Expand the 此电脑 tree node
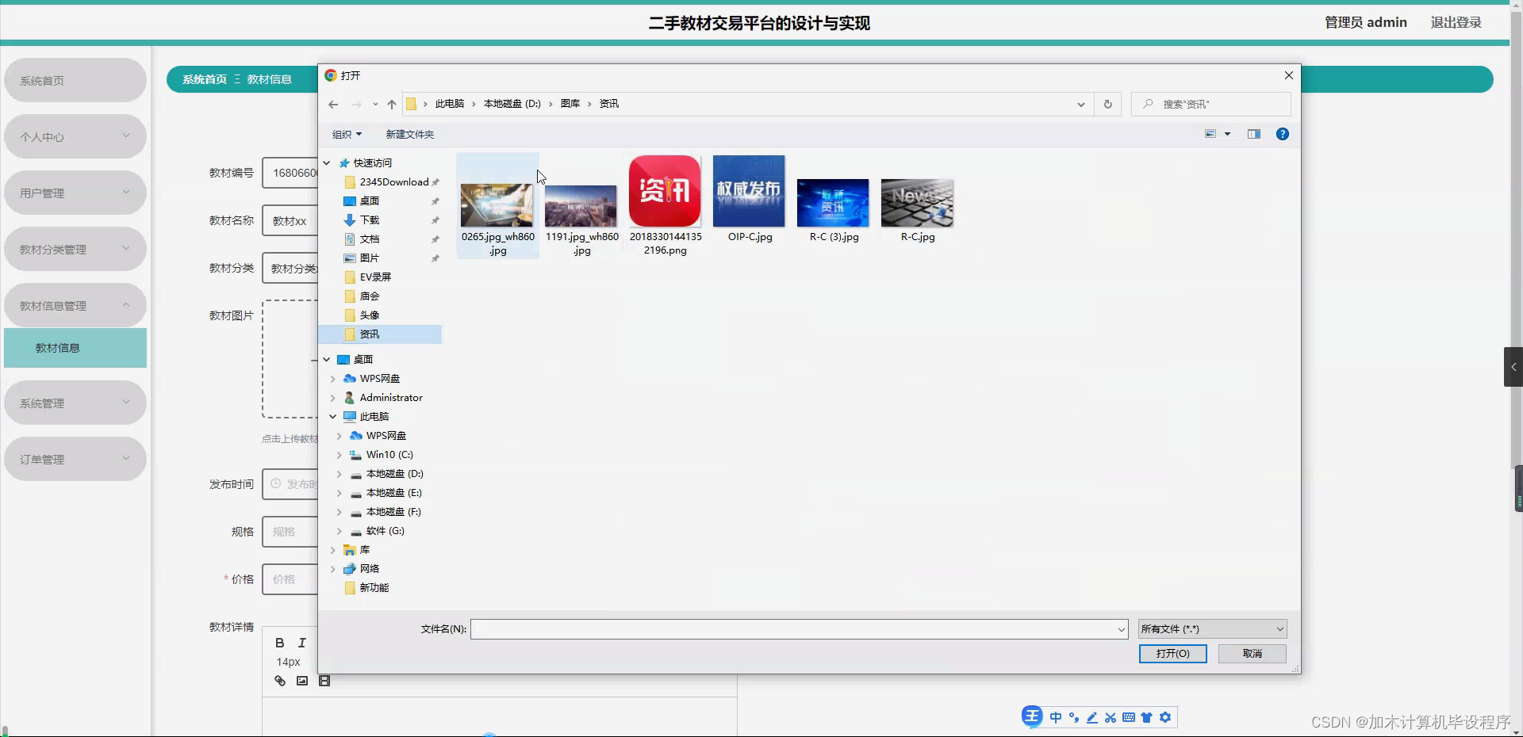This screenshot has height=737, width=1523. click(332, 416)
